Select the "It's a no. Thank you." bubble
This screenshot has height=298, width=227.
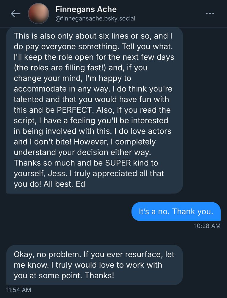click(x=176, y=212)
